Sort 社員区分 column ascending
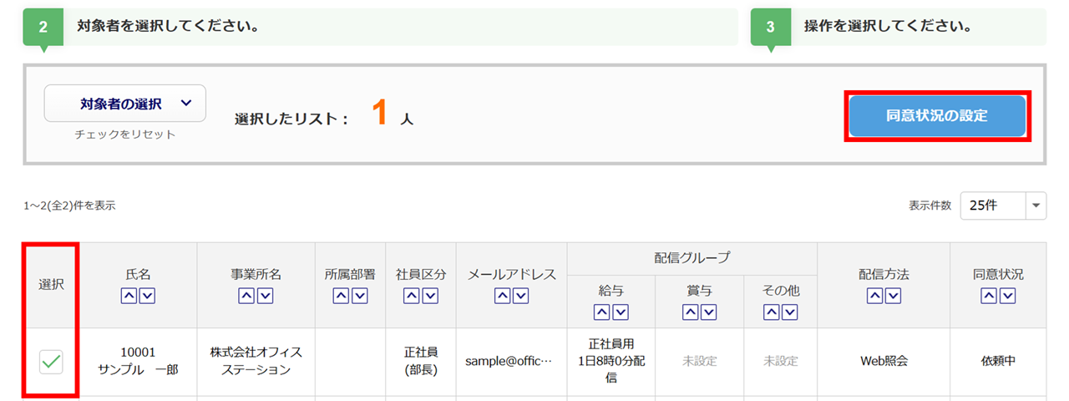The height and width of the screenshot is (401, 1069). point(412,295)
